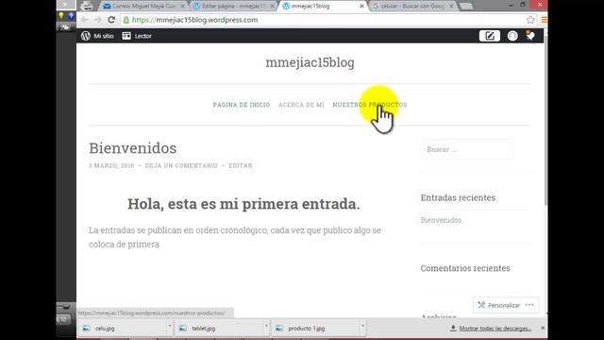604x340 pixels.
Task: Switch to the celular Buscar con Google tab
Action: [x=412, y=6]
